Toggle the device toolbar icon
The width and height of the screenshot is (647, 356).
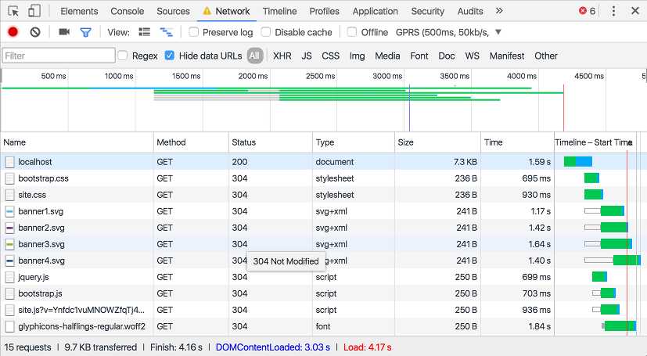(x=34, y=11)
